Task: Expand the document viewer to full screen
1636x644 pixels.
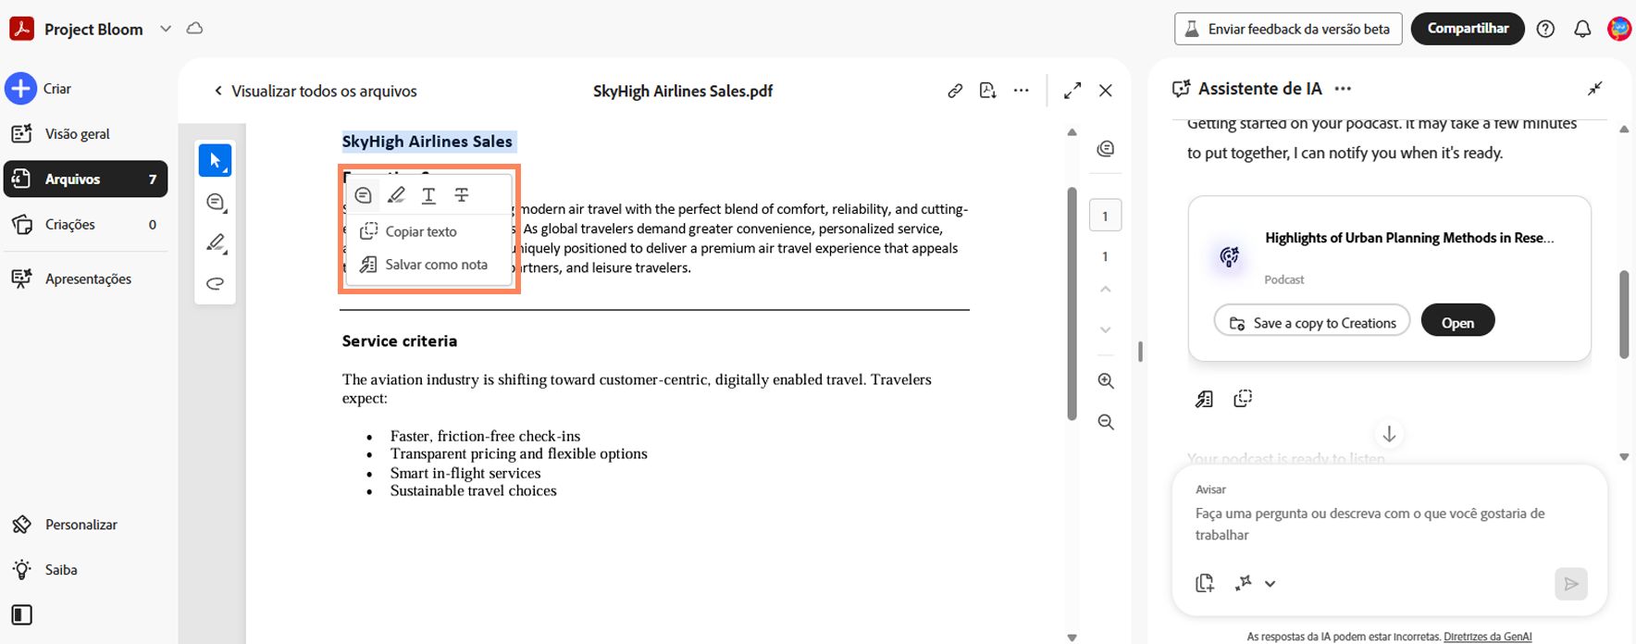Action: (1072, 91)
